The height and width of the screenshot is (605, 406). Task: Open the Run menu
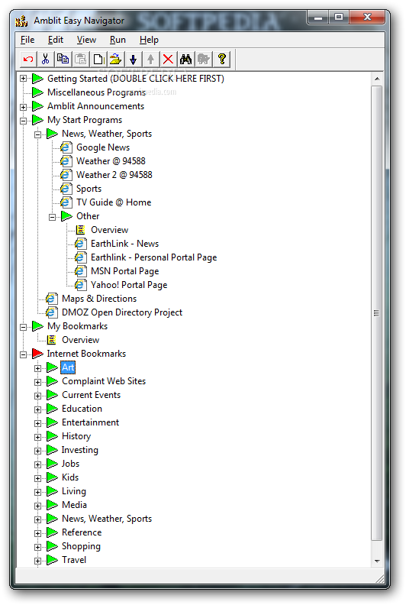point(118,40)
